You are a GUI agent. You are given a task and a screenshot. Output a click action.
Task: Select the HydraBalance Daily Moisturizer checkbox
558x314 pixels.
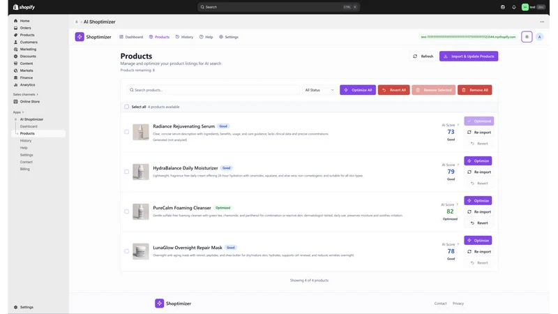pyautogui.click(x=127, y=172)
